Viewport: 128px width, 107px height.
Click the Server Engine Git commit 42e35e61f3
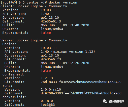point(51,59)
